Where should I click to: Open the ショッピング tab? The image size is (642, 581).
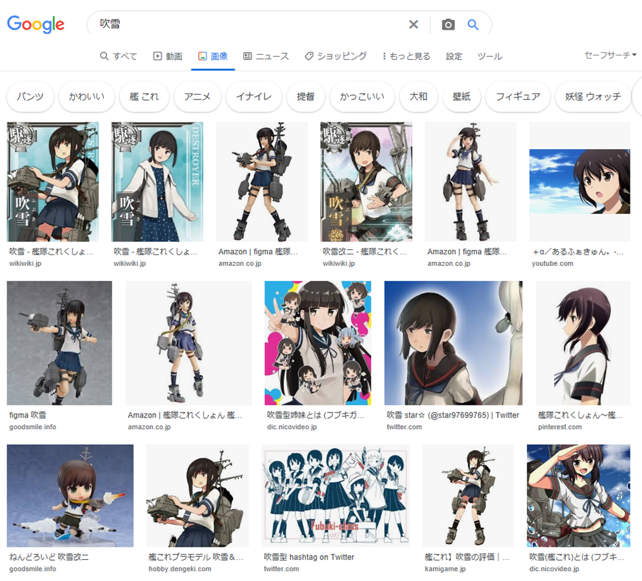point(336,56)
